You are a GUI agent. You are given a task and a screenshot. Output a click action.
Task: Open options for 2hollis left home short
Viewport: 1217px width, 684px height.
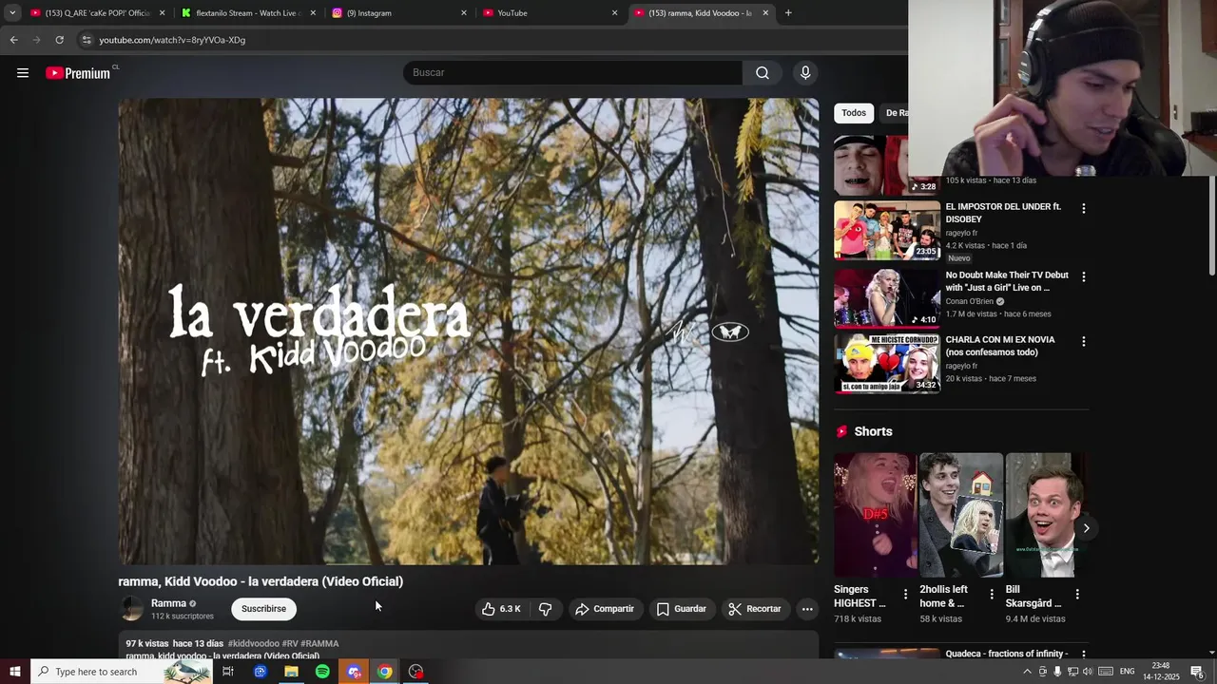click(992, 595)
